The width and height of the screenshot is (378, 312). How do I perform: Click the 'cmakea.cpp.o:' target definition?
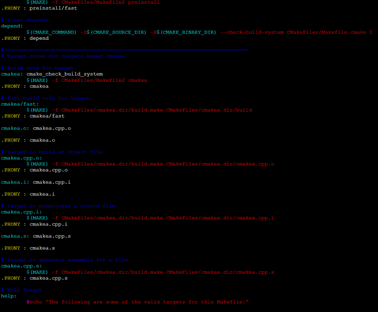pos(21,158)
